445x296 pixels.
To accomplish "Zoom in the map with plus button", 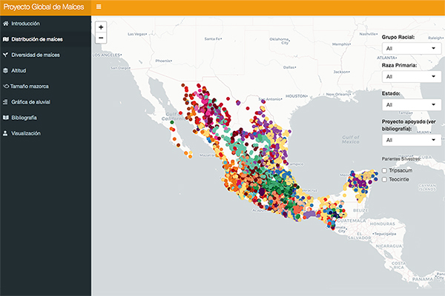I will (101, 27).
